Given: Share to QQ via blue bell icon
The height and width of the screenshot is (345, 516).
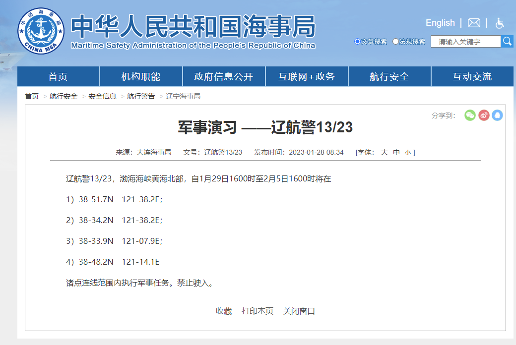Looking at the screenshot, I should (x=497, y=115).
